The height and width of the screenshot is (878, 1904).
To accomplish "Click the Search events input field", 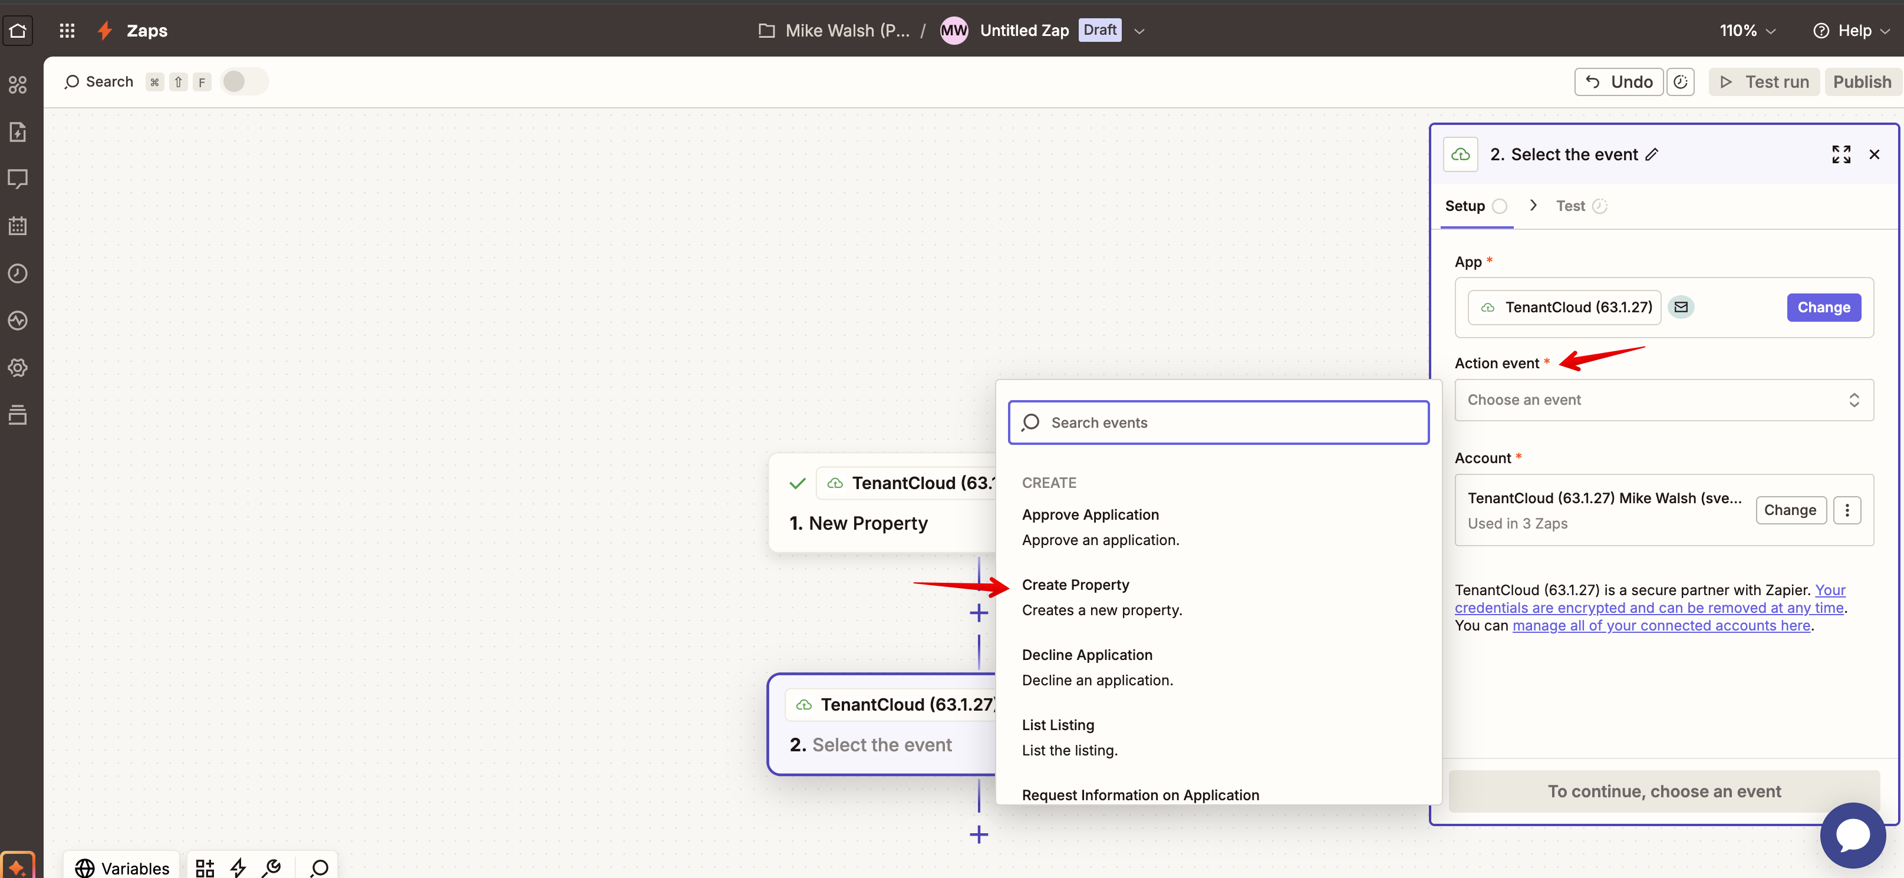I will point(1218,423).
